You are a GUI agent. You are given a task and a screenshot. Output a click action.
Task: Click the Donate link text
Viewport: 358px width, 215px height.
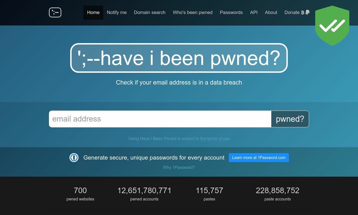tap(292, 13)
